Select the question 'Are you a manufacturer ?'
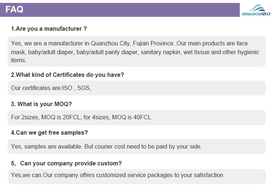This screenshot has height=191, width=275. coord(49,29)
